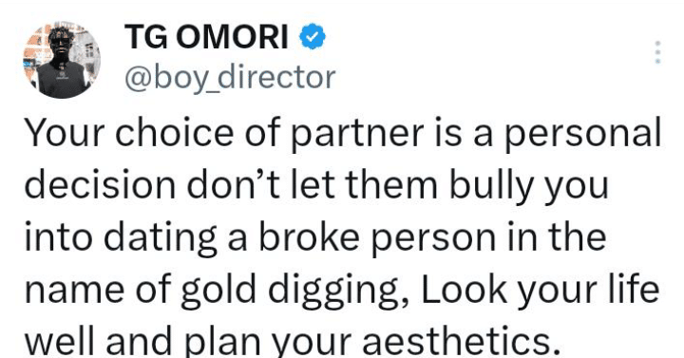This screenshot has width=684, height=358.
Task: Visit the @boy_director handle
Action: (230, 78)
